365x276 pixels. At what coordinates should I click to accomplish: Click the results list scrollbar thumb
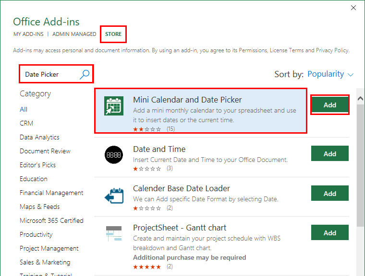point(360,165)
